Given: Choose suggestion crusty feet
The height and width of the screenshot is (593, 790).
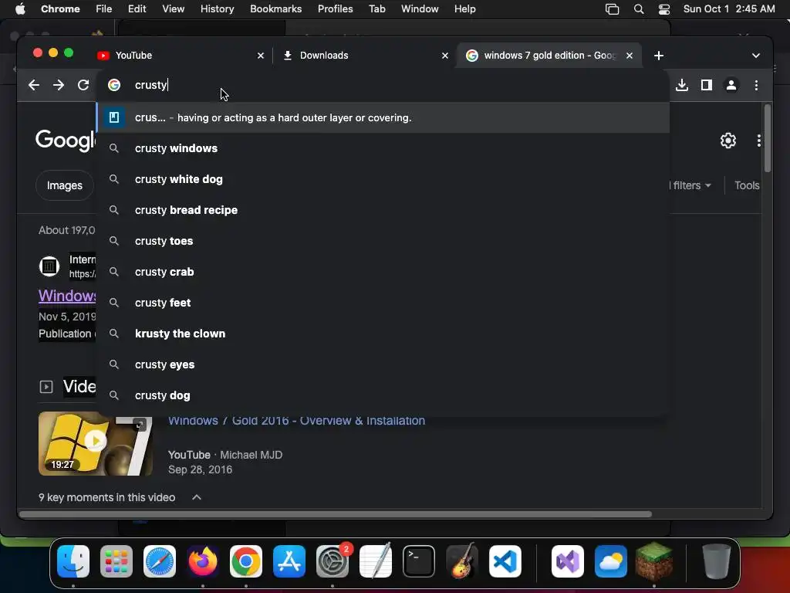Looking at the screenshot, I should (383, 303).
